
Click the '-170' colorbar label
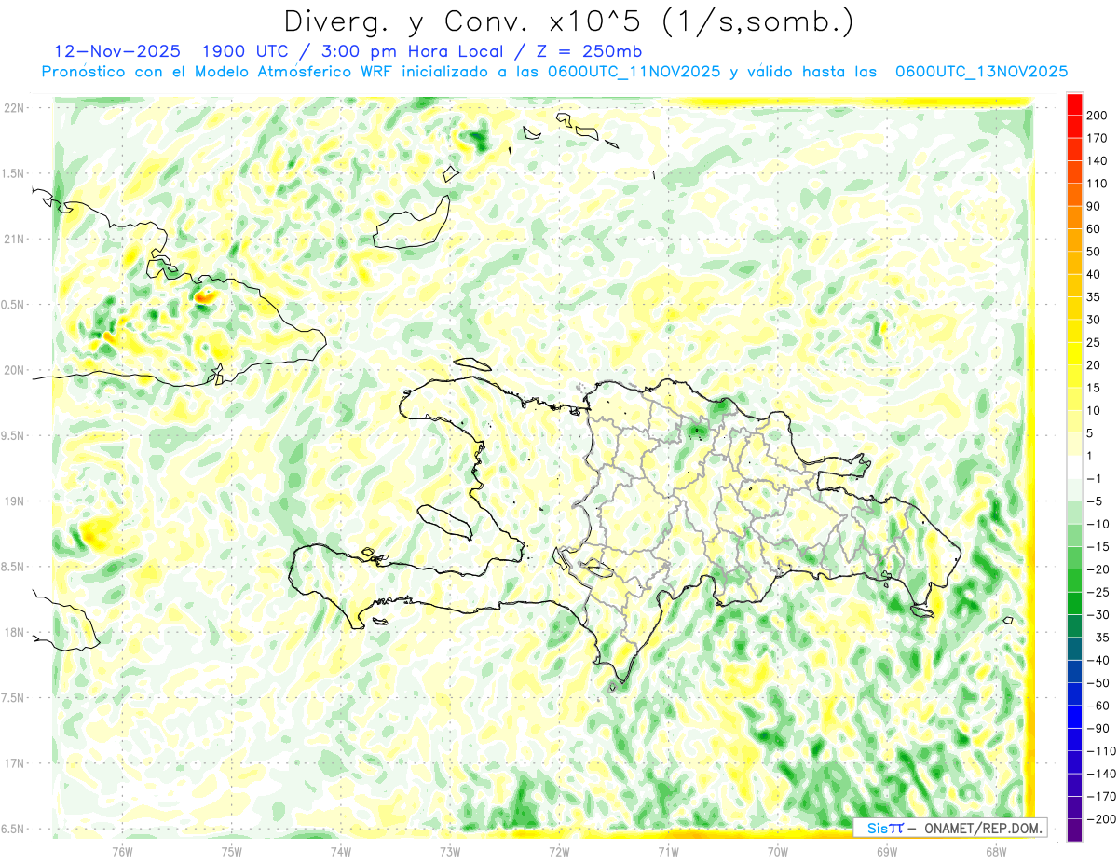(1100, 798)
